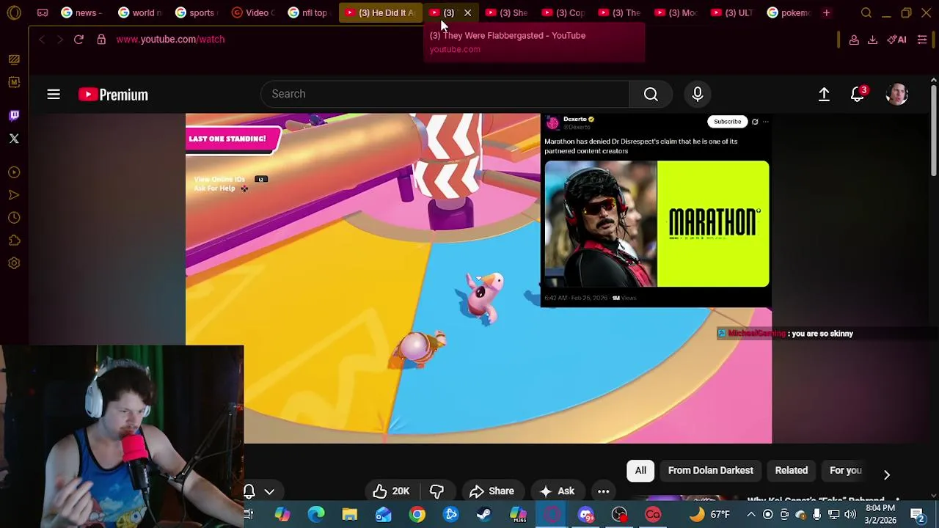This screenshot has height=528, width=939.
Task: Select the 'All' filter chip
Action: click(x=640, y=471)
